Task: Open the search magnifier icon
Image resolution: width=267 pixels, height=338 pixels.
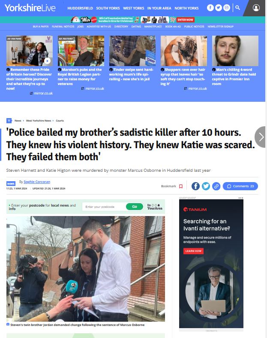Action: pos(237,8)
